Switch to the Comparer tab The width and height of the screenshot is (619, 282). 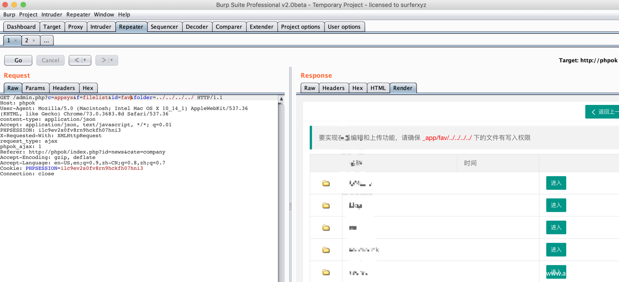[x=229, y=27]
